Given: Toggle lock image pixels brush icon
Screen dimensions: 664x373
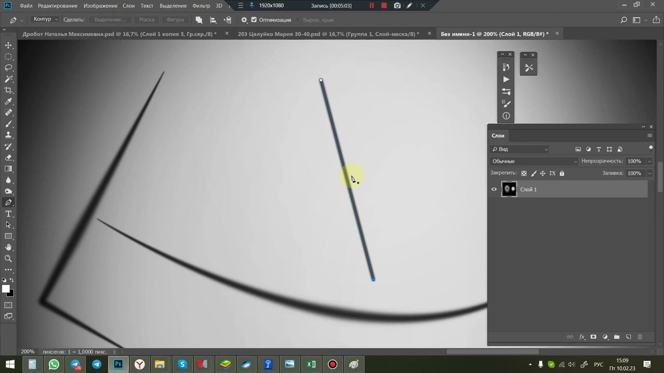Looking at the screenshot, I should [534, 174].
